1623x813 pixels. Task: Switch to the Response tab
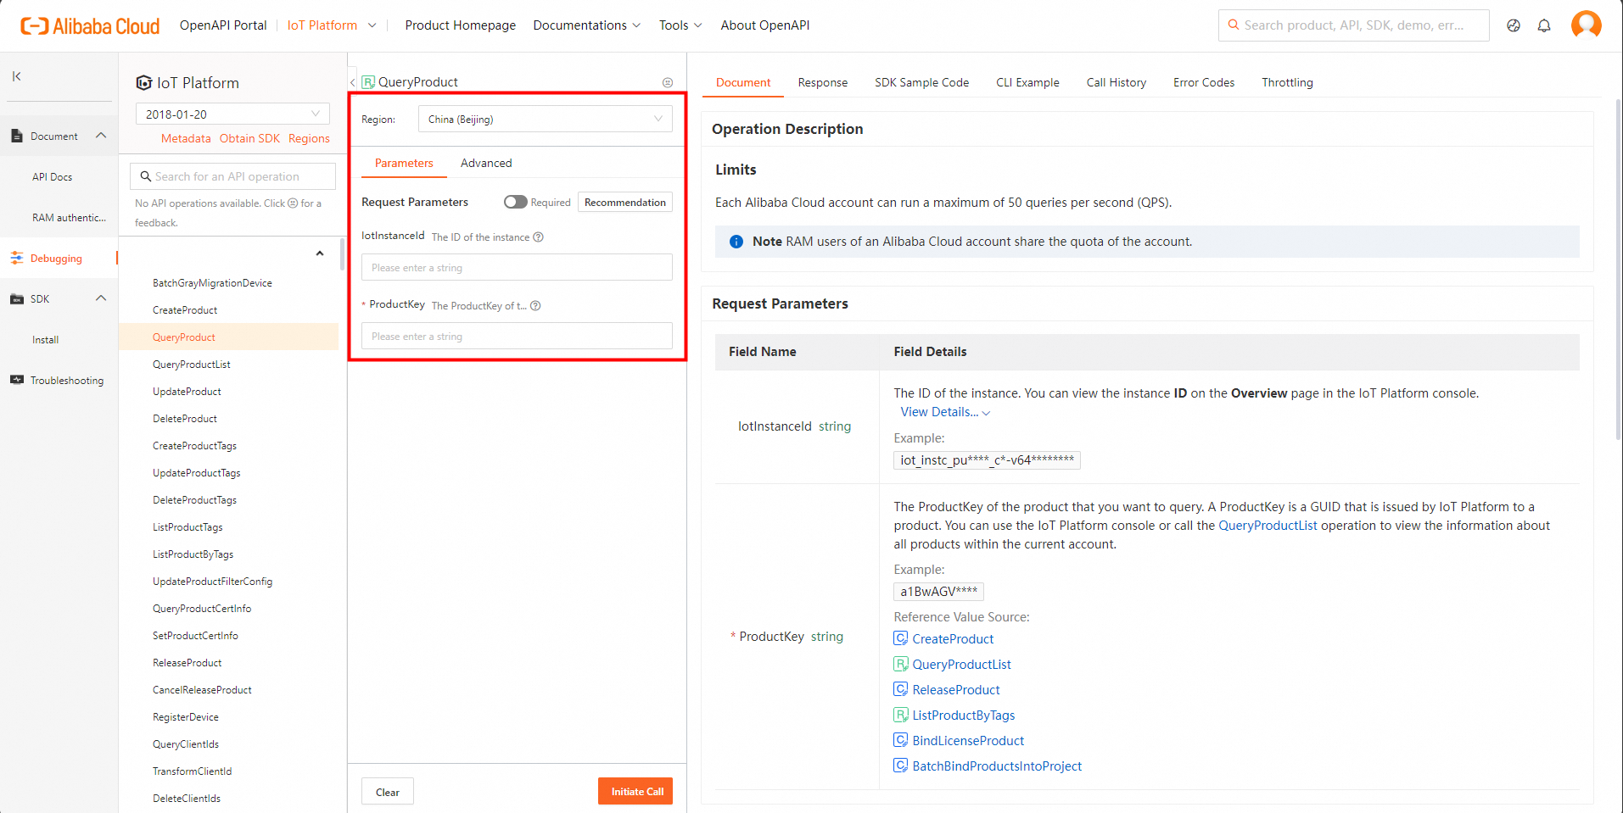coord(823,82)
